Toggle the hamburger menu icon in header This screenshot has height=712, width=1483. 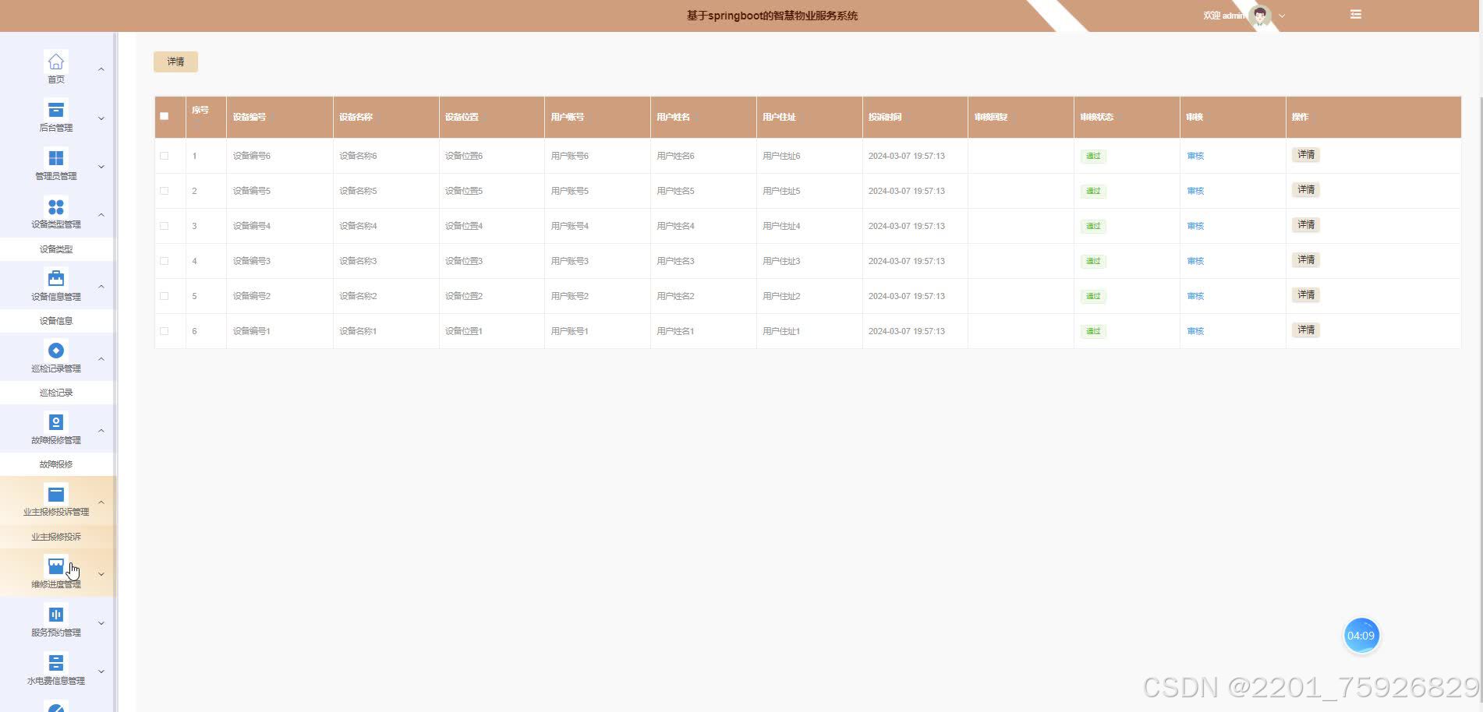[x=1356, y=15]
